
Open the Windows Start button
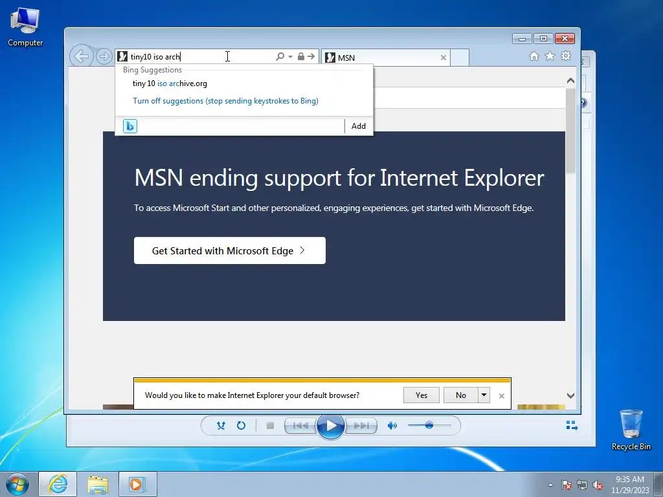(17, 484)
